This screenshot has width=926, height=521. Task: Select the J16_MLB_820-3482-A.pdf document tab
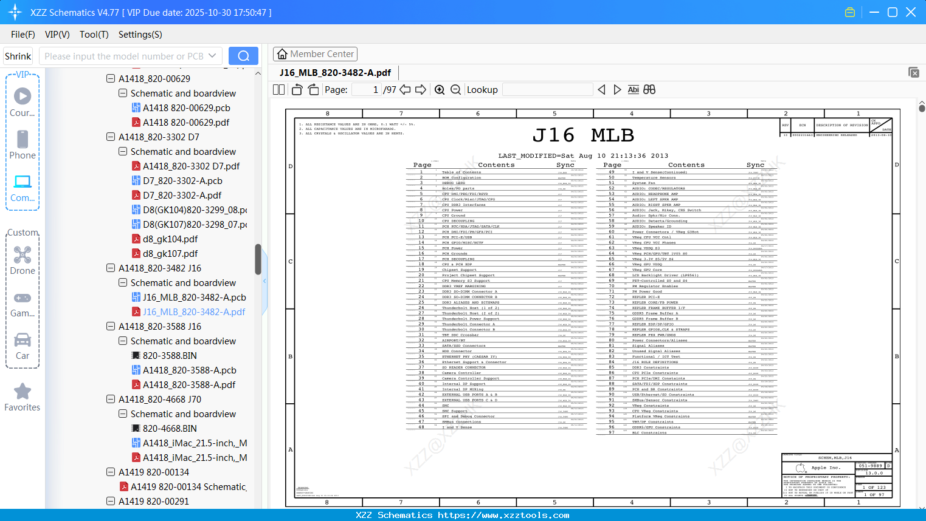click(335, 73)
